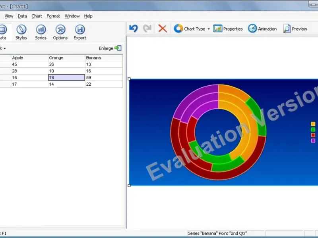Click the Export icon
The image size is (318, 238).
coord(80,29)
